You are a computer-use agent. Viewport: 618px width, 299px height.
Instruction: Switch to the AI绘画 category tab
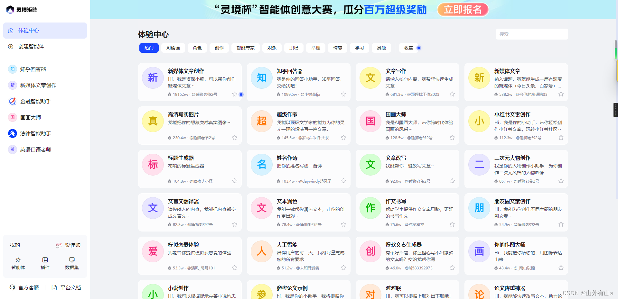pyautogui.click(x=173, y=48)
